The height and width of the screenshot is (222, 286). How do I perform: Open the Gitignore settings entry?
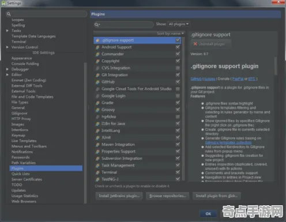point(20,114)
